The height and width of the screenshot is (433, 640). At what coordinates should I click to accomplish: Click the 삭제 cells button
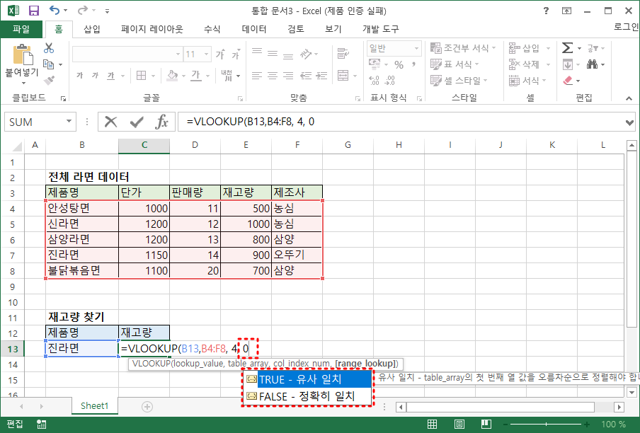click(530, 64)
